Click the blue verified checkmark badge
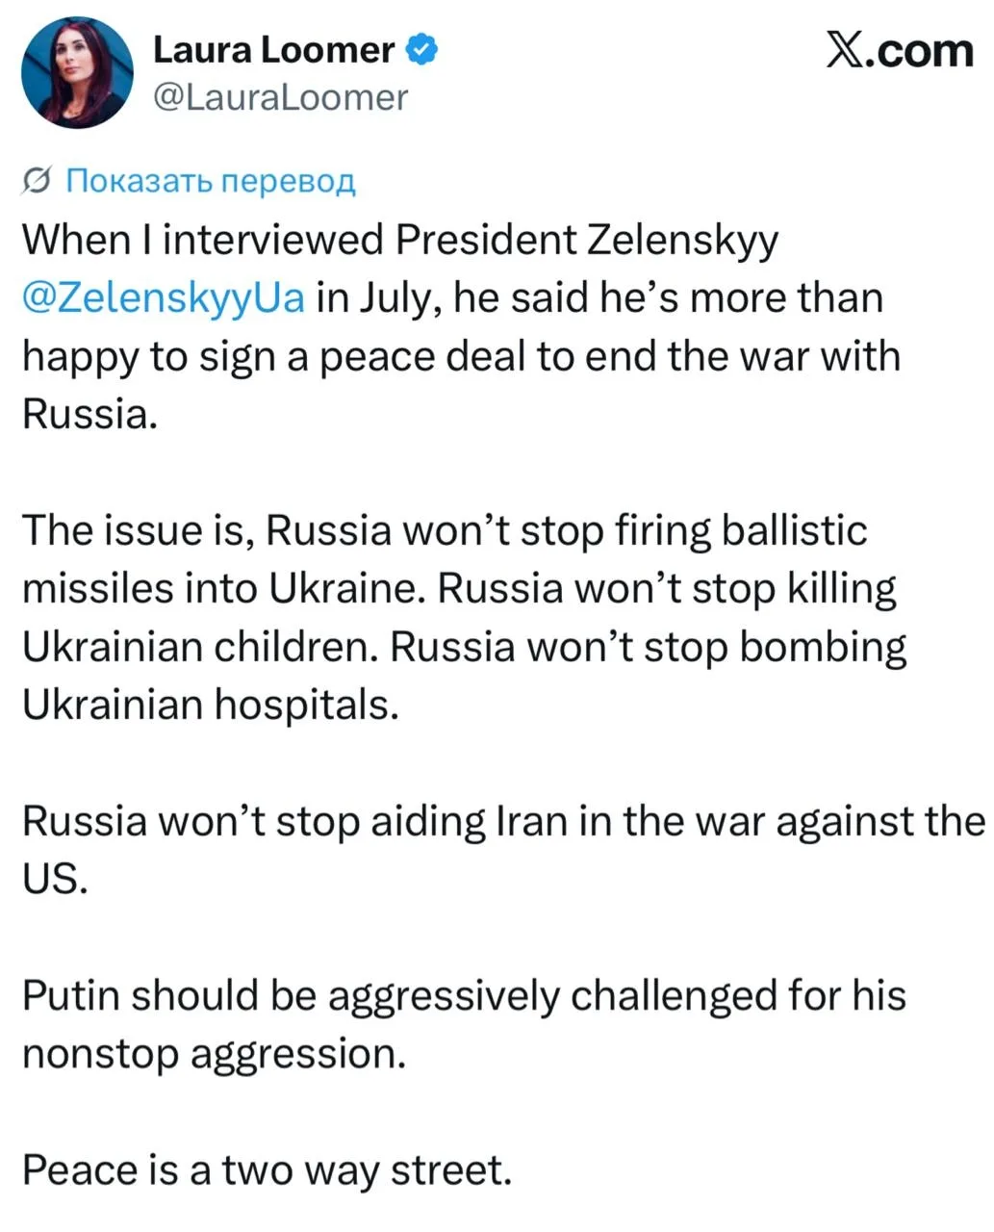This screenshot has height=1232, width=994. click(421, 49)
